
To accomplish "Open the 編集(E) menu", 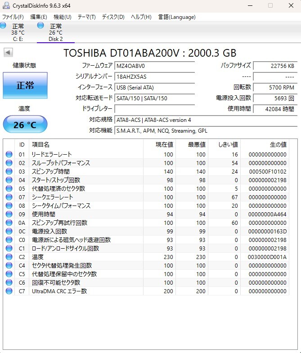I will [39, 17].
